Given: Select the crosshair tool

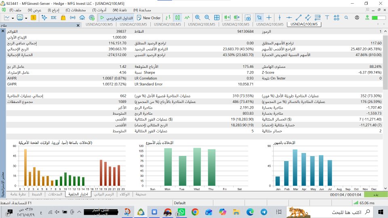Looking at the screenshot, I should click(269, 17).
